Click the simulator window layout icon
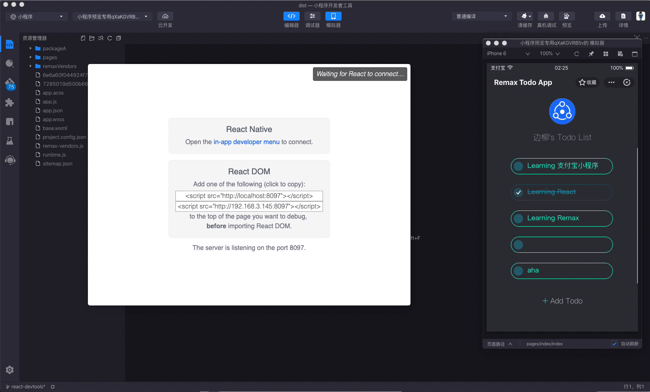 (x=635, y=54)
